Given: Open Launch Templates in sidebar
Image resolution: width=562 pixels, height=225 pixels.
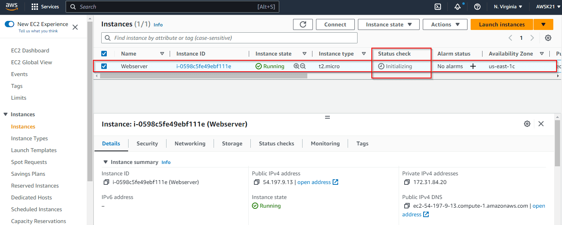Looking at the screenshot, I should click(34, 150).
